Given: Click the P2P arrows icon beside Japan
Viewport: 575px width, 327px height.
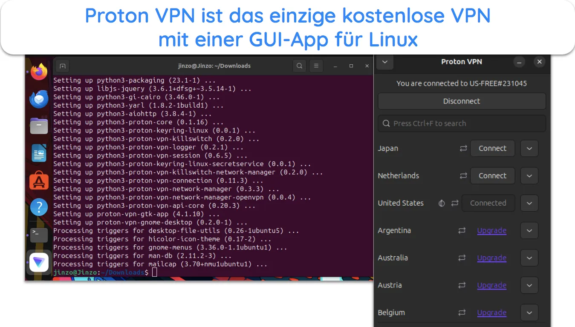Looking at the screenshot, I should point(463,149).
